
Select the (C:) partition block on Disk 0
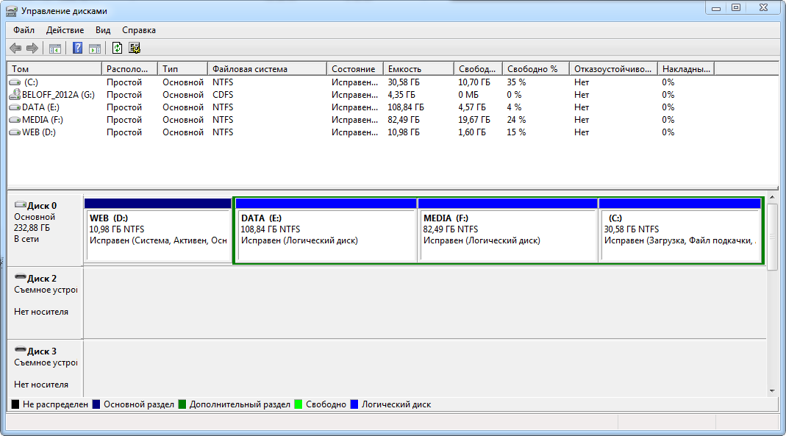(679, 231)
